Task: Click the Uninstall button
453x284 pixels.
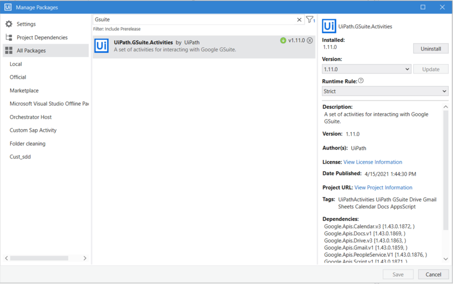Action: (x=431, y=48)
